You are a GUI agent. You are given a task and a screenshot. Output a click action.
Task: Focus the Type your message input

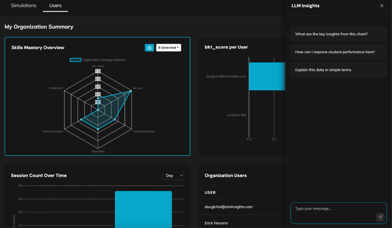tap(333, 209)
